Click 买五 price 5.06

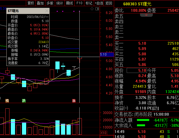[142, 65]
